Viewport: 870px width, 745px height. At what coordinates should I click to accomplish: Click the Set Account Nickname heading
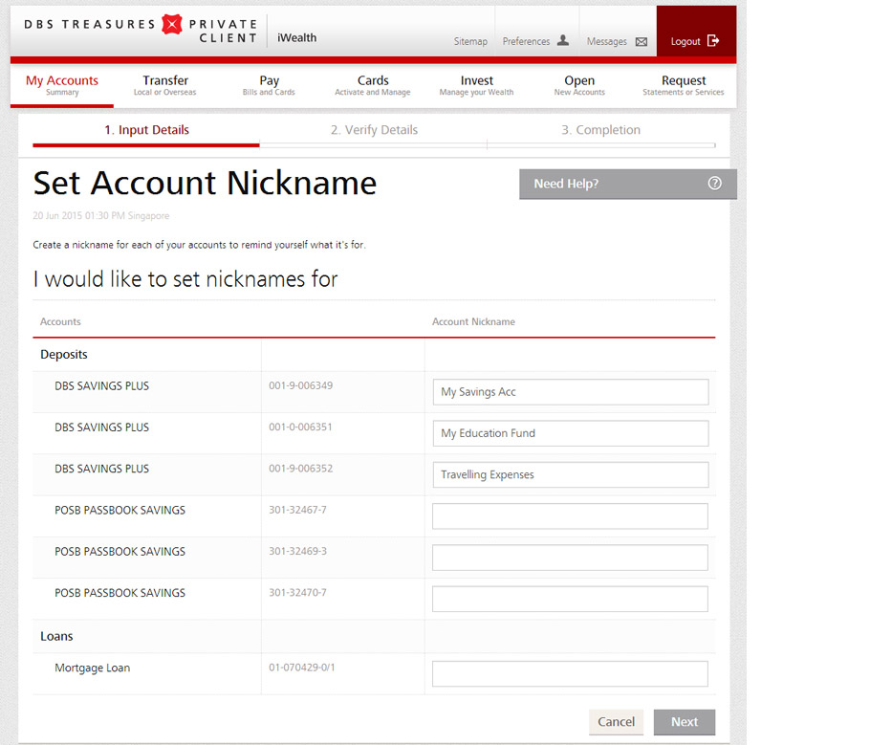[205, 183]
